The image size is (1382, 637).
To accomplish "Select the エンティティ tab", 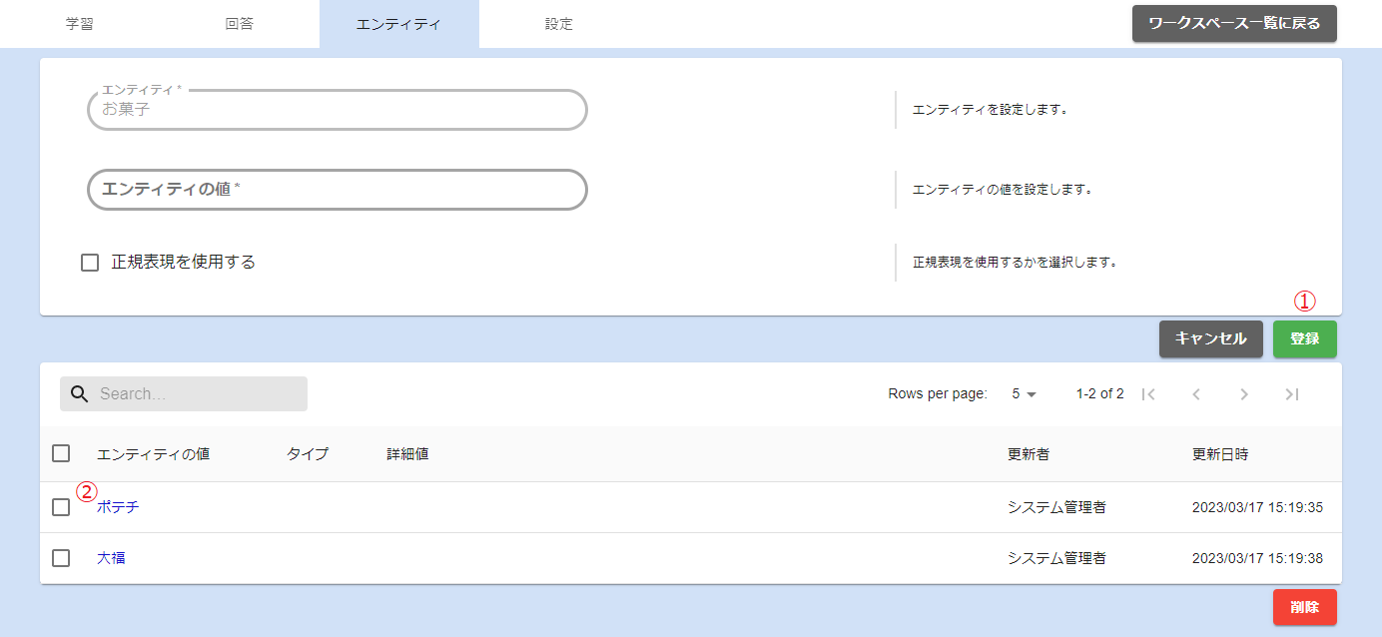I will tap(398, 24).
